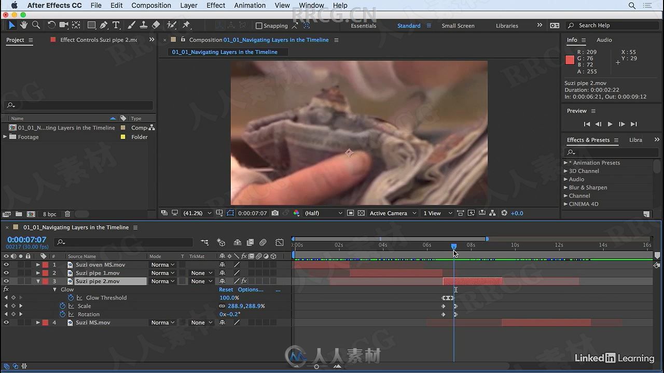The width and height of the screenshot is (664, 373).
Task: Select the Unified Camera tool
Action: [64, 25]
